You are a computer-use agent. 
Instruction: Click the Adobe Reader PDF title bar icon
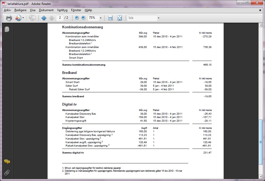4,4
